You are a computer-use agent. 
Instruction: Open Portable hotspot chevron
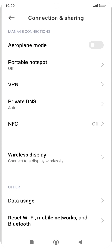pos(103,65)
